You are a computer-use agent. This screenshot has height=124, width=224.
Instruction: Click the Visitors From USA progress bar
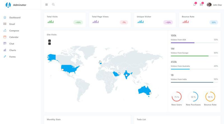[x=194, y=43]
